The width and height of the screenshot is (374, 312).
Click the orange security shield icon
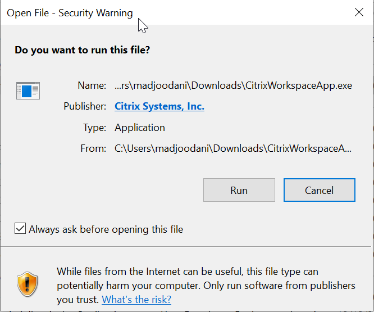[x=28, y=284]
